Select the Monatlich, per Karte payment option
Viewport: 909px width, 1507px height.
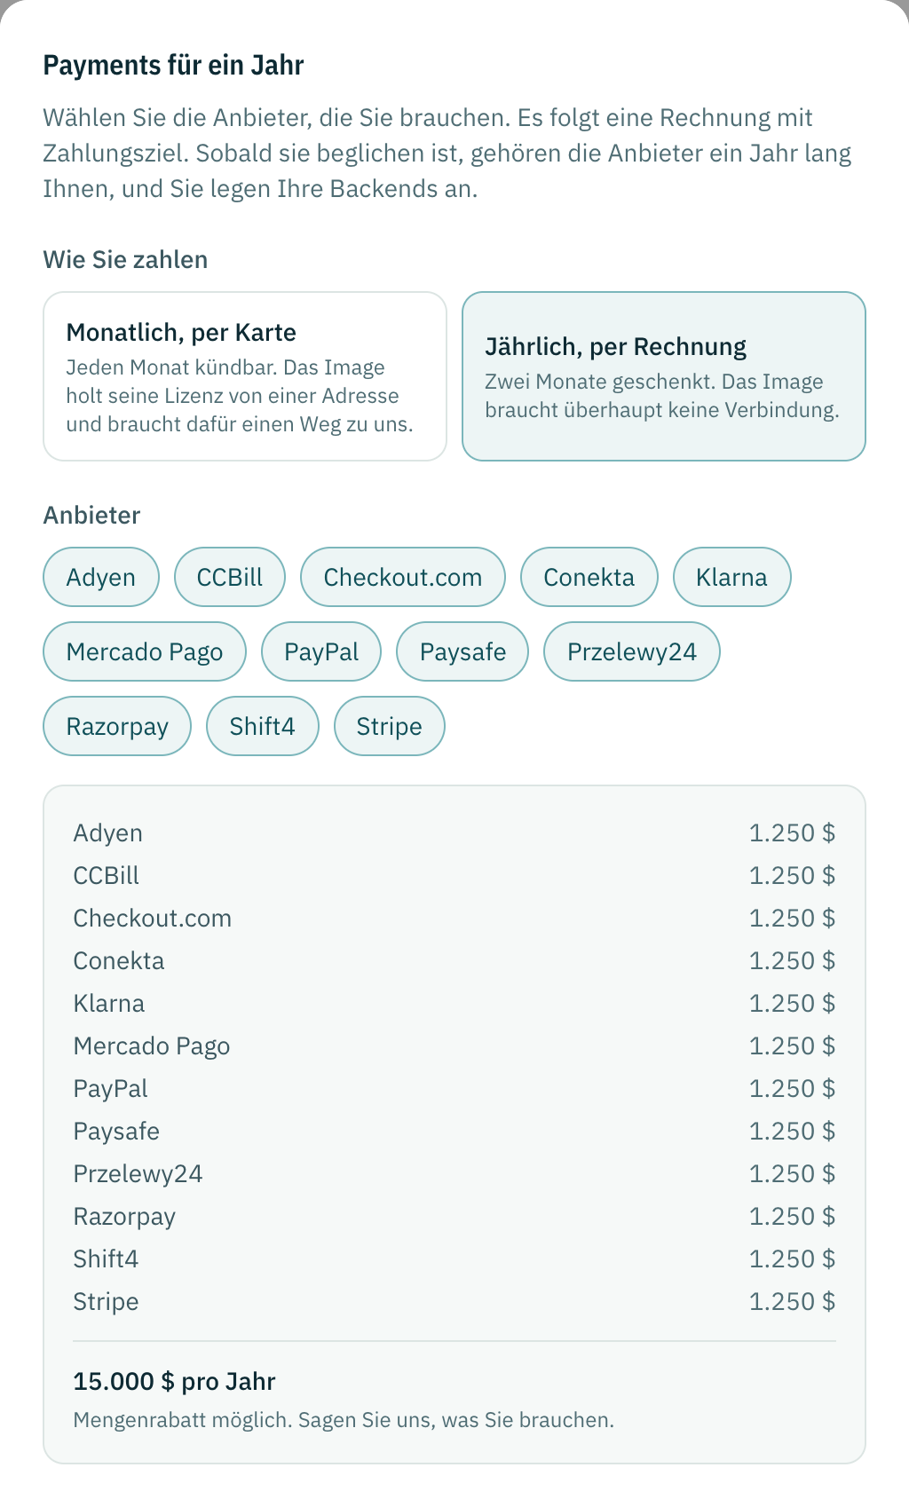pyautogui.click(x=245, y=376)
